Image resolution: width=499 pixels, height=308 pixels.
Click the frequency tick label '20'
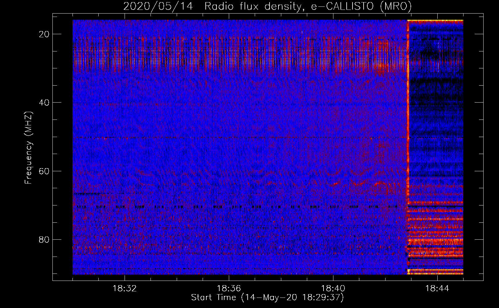pos(44,34)
